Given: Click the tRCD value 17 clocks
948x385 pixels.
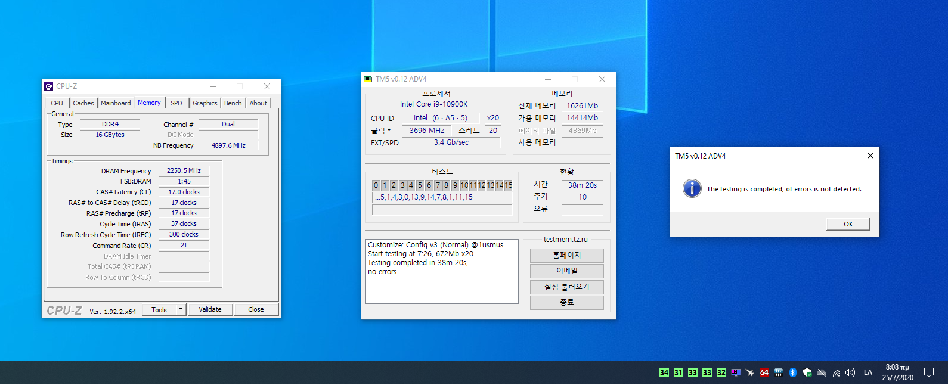Looking at the screenshot, I should (184, 203).
